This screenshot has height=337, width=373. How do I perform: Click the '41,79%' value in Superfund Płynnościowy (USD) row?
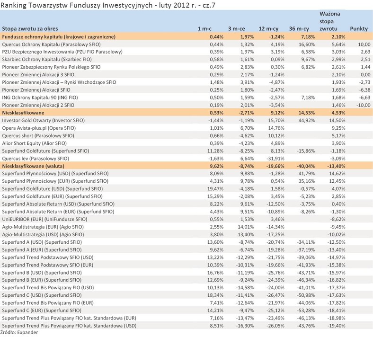[x=307, y=174]
